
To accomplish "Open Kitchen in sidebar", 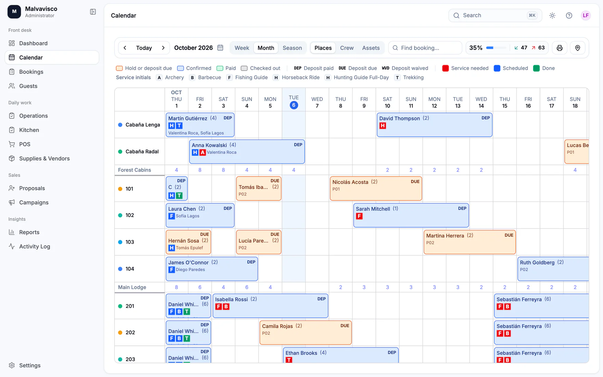I will click(52, 130).
